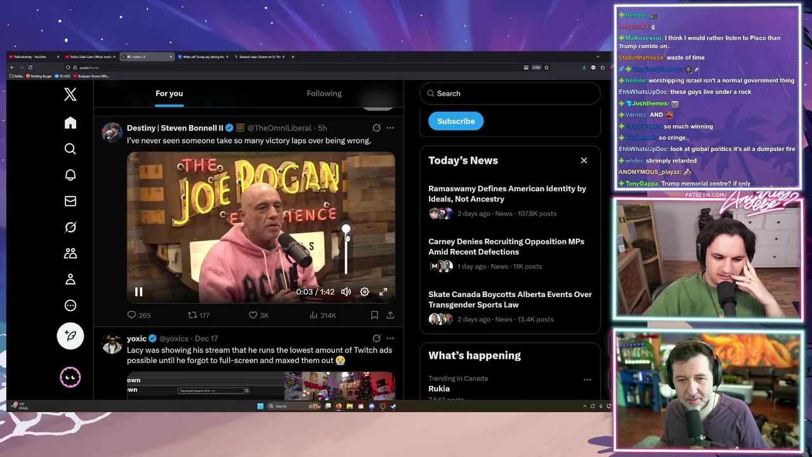This screenshot has width=812, height=457.
Task: Open Grok icon in the sidebar
Action: (x=70, y=227)
